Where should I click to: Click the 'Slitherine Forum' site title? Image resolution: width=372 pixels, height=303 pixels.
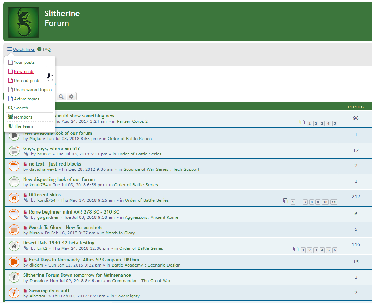(x=62, y=18)
